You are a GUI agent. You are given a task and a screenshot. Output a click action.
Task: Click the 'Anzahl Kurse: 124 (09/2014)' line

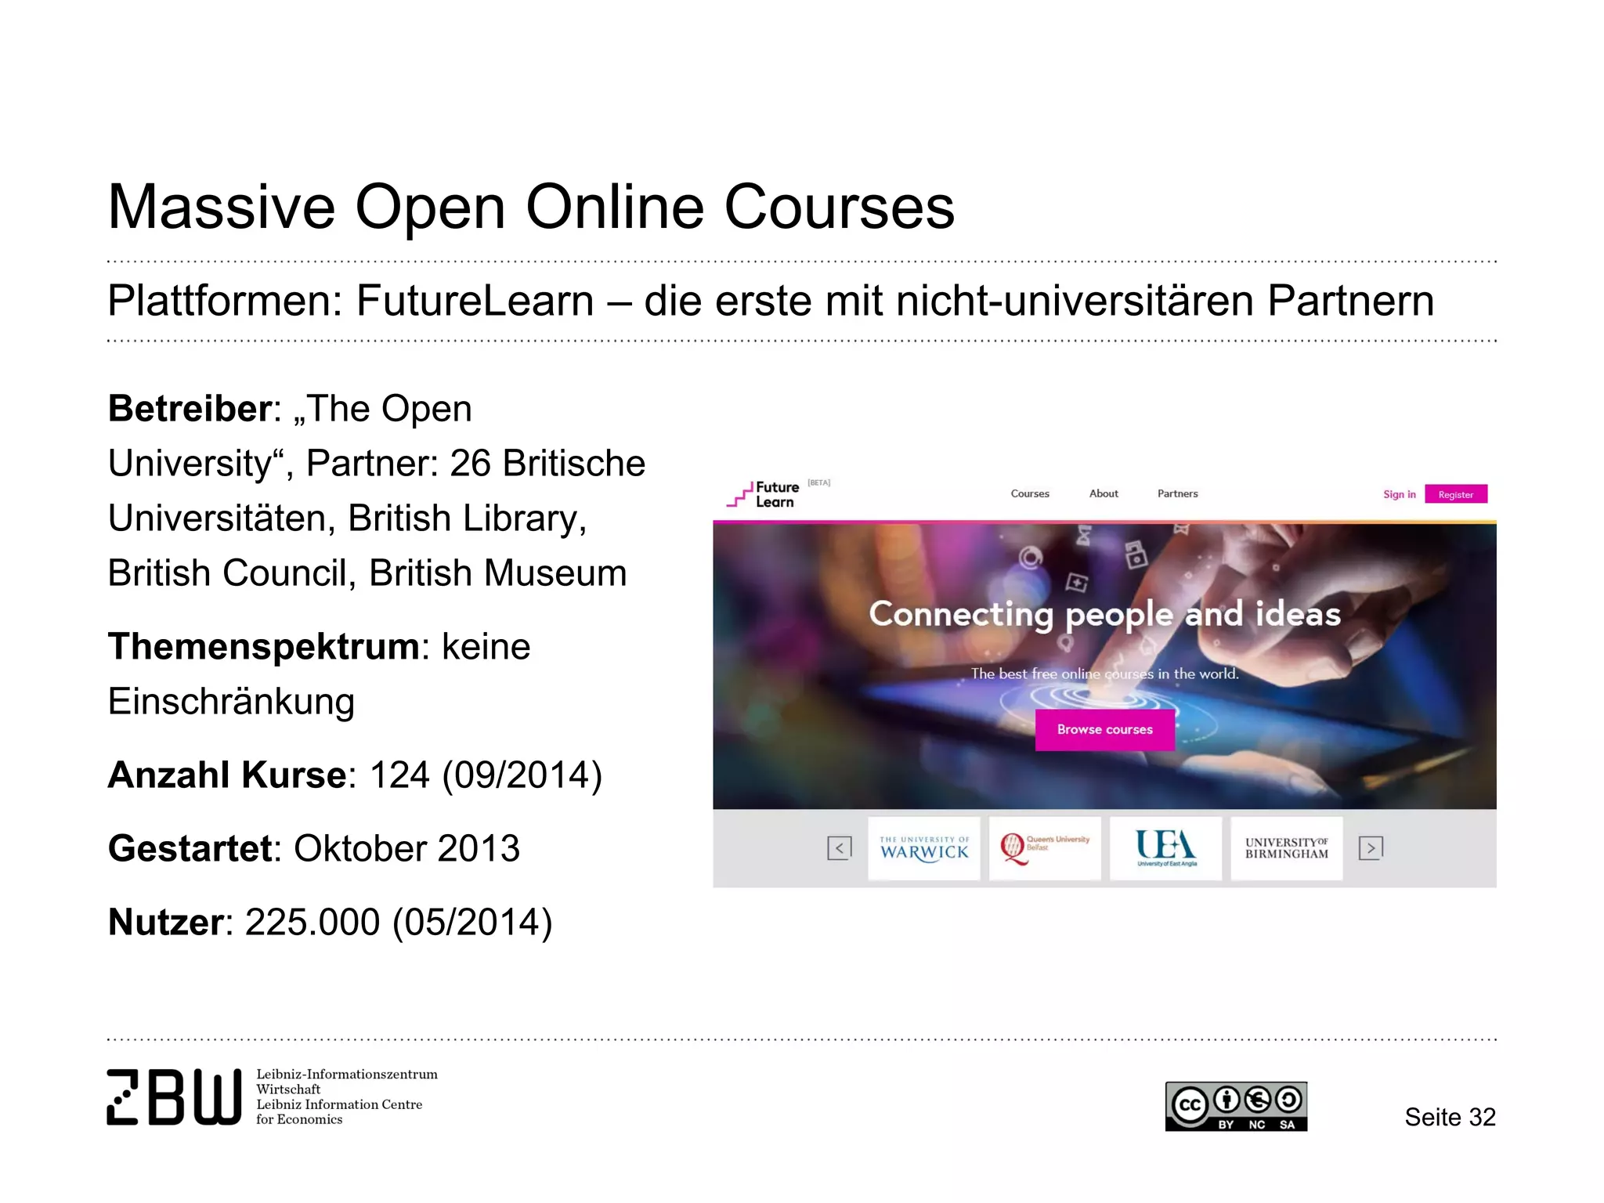click(x=355, y=775)
